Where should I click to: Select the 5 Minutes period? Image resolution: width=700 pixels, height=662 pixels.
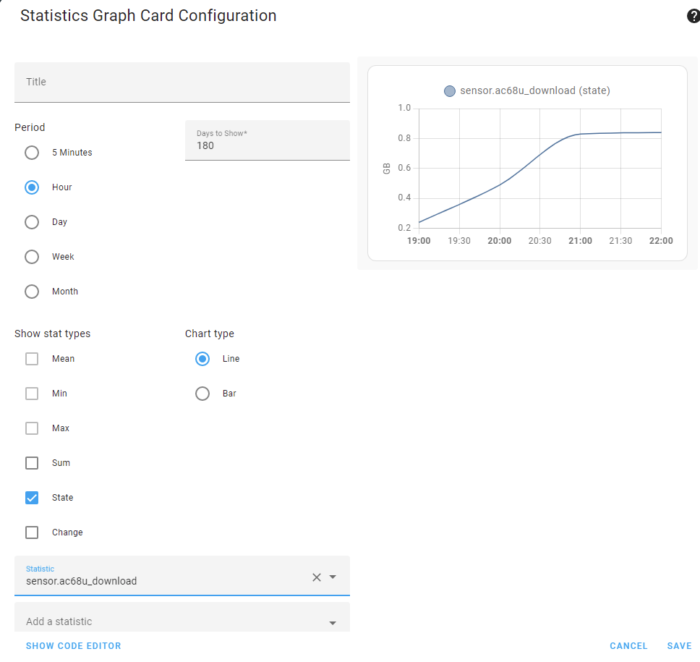pos(31,152)
